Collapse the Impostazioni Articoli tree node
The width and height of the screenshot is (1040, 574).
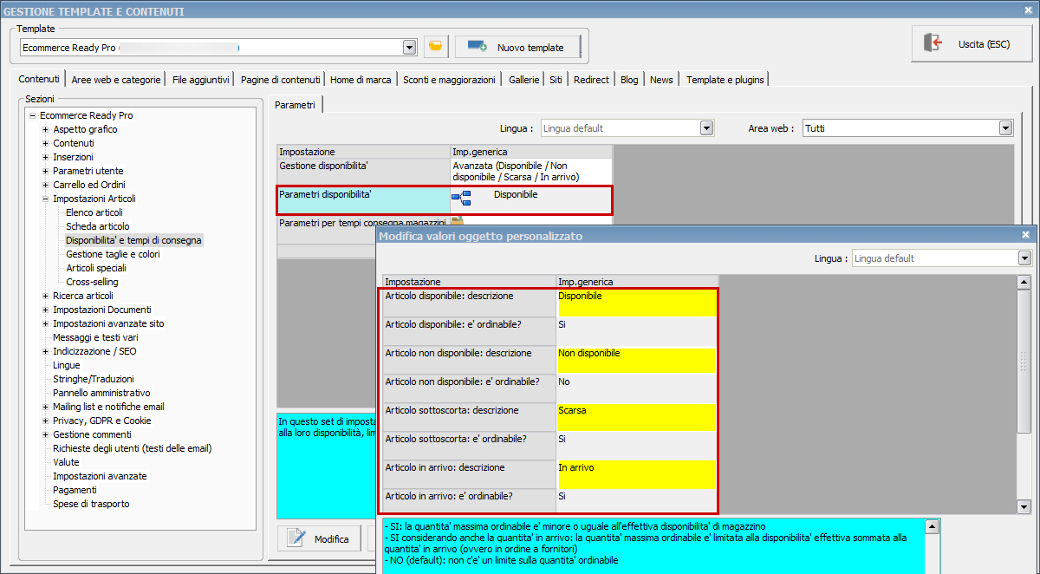pyautogui.click(x=45, y=199)
